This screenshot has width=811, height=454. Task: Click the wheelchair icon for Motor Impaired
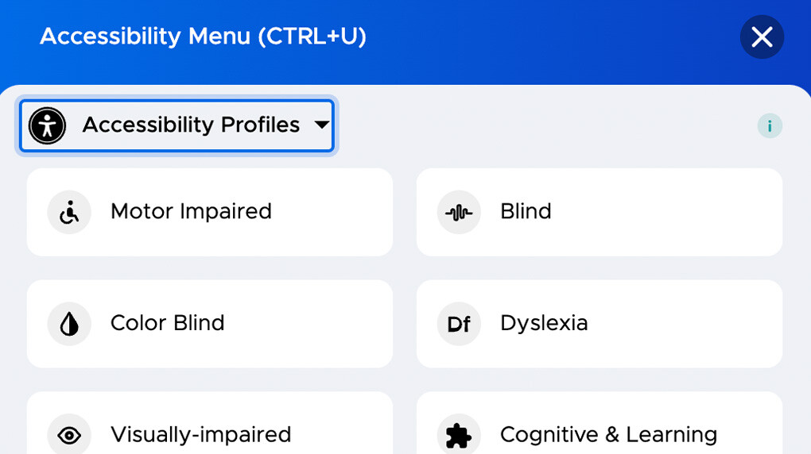point(69,212)
